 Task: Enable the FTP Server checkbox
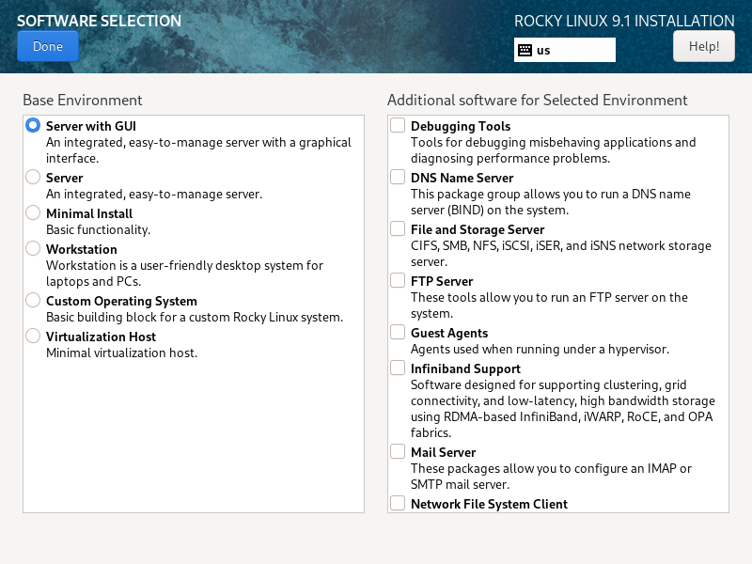pyautogui.click(x=398, y=280)
